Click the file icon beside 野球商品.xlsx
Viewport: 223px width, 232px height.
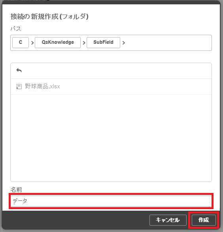tap(19, 86)
